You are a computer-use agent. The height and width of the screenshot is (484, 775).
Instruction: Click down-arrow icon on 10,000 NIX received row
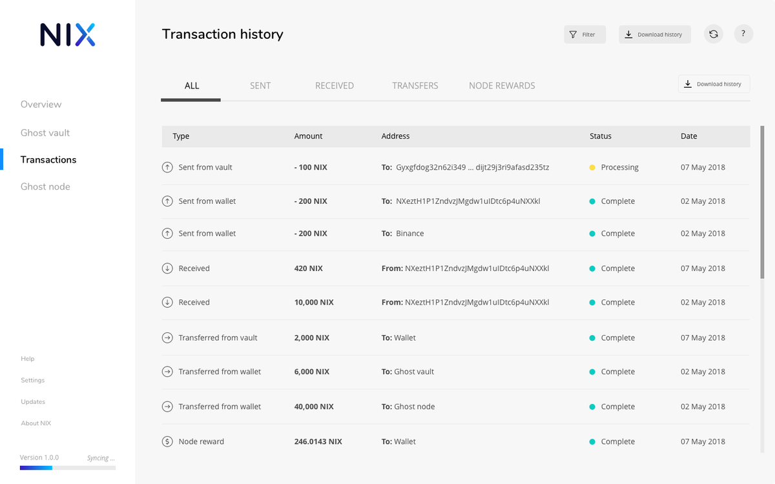(x=167, y=302)
